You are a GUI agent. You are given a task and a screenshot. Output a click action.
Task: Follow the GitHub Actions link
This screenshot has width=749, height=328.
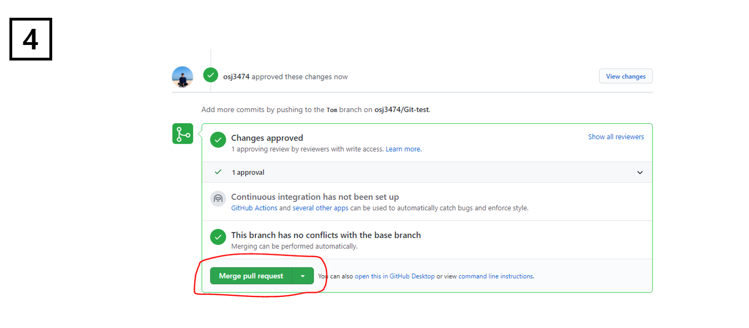pyautogui.click(x=254, y=208)
